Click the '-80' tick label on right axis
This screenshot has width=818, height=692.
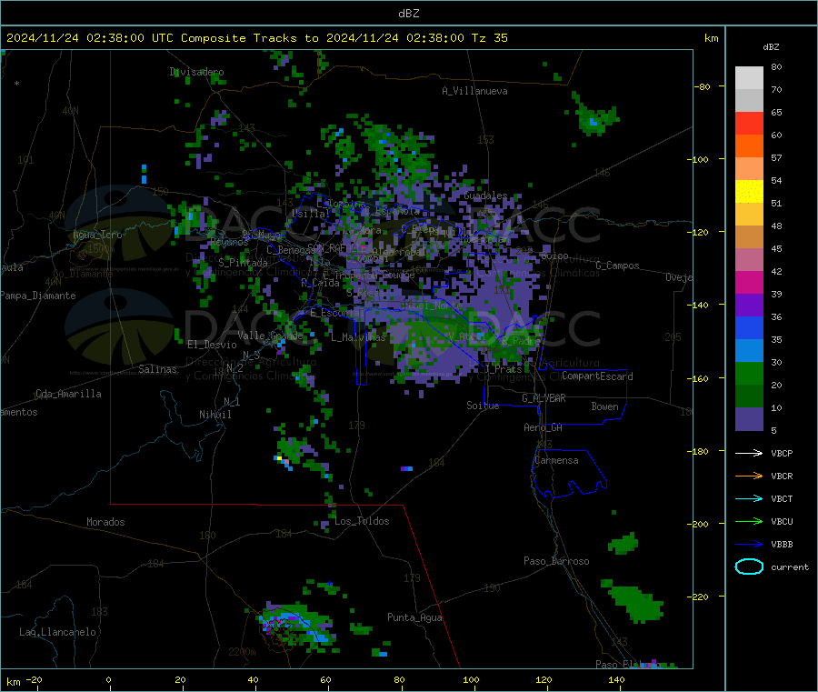tap(703, 86)
